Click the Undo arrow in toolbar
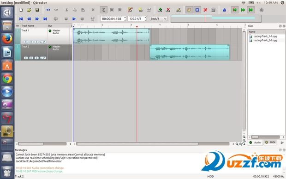Image resolution: width=286 pixels, height=179 pixels. (48, 10)
